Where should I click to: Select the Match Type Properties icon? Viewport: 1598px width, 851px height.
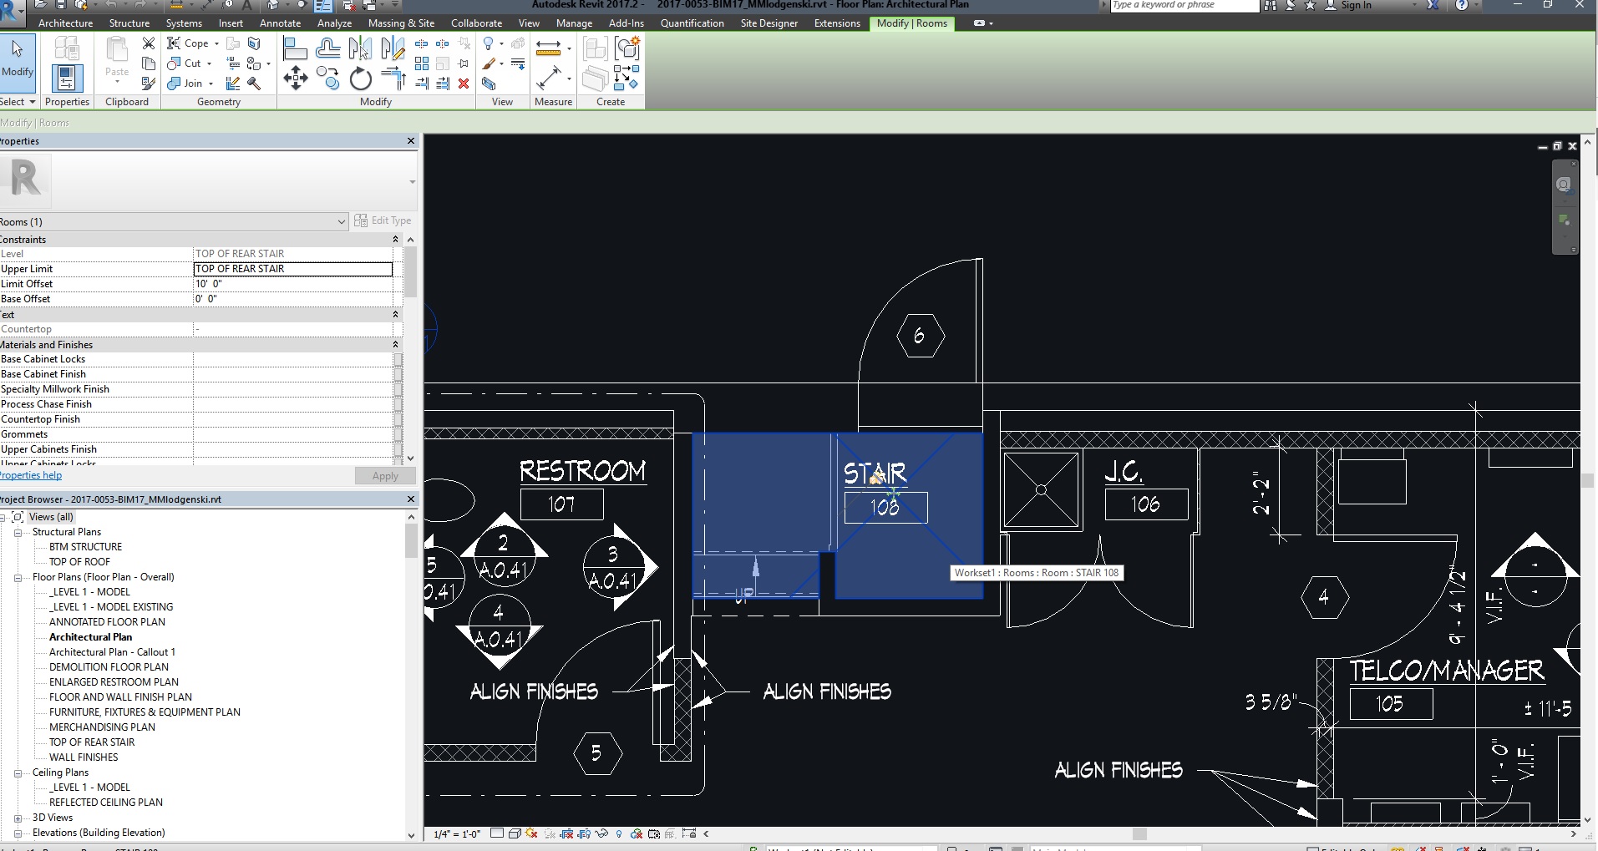point(149,84)
